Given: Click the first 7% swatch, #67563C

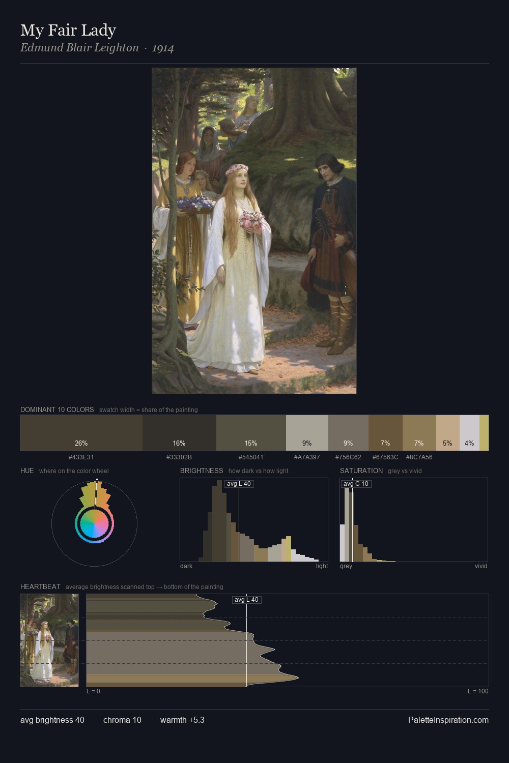Looking at the screenshot, I should coord(385,433).
